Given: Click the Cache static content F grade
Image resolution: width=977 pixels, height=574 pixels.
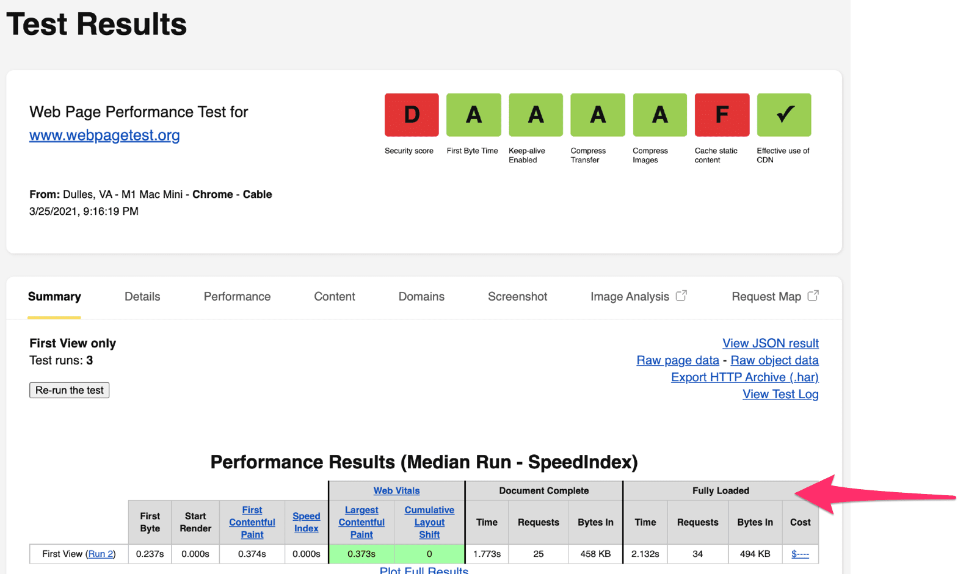Looking at the screenshot, I should [x=722, y=115].
